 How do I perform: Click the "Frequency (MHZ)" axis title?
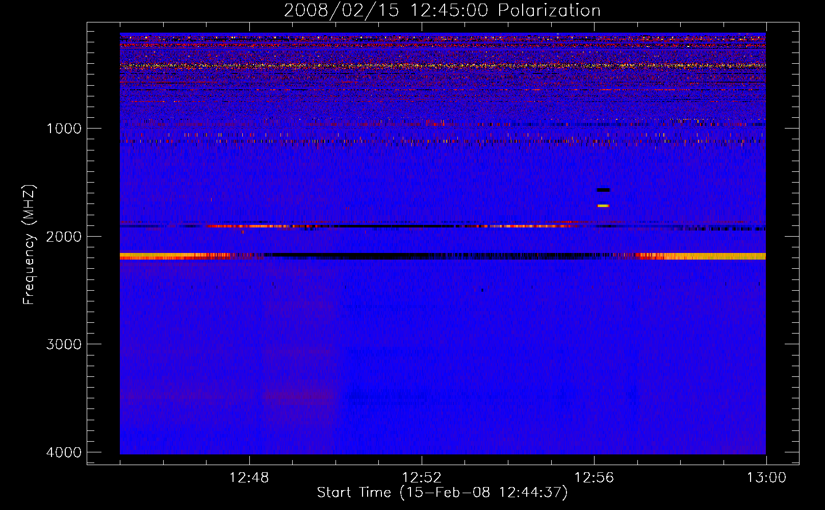pos(29,245)
